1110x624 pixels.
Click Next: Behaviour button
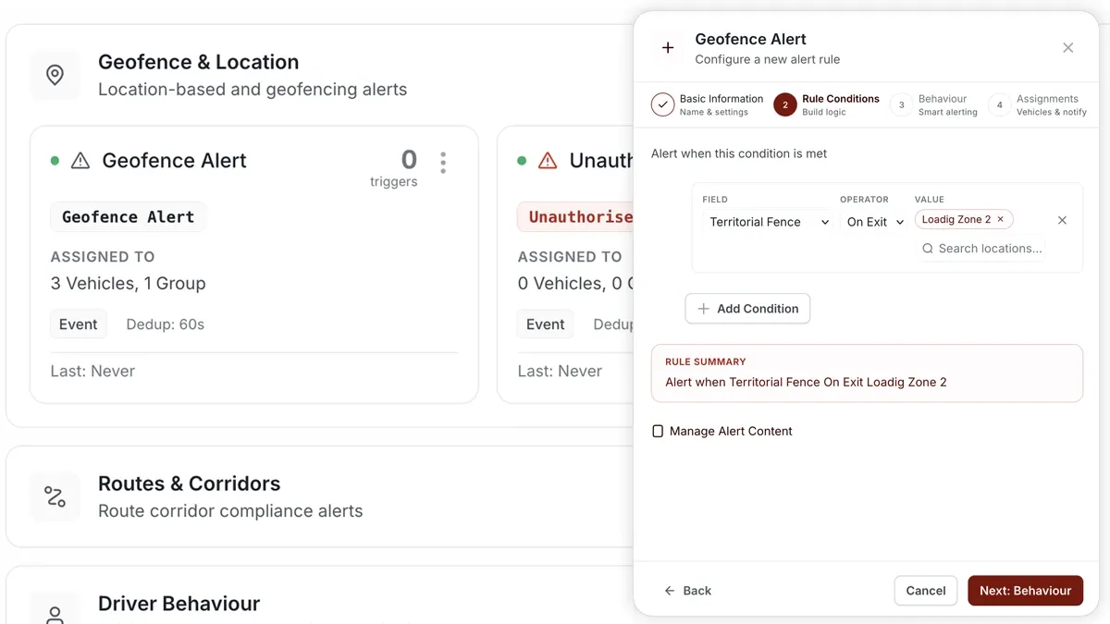[x=1025, y=591]
